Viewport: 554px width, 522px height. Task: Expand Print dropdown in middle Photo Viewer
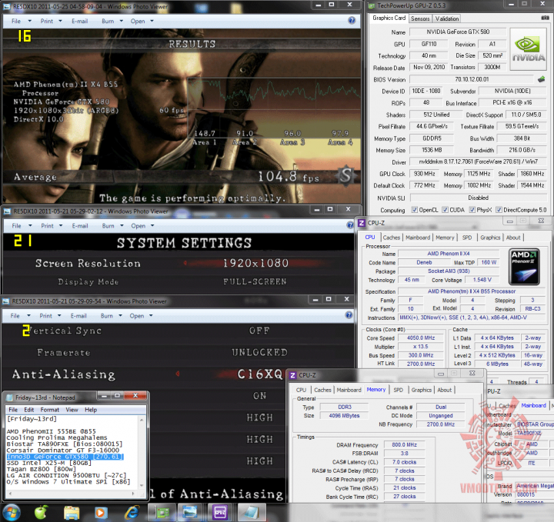[x=61, y=225]
